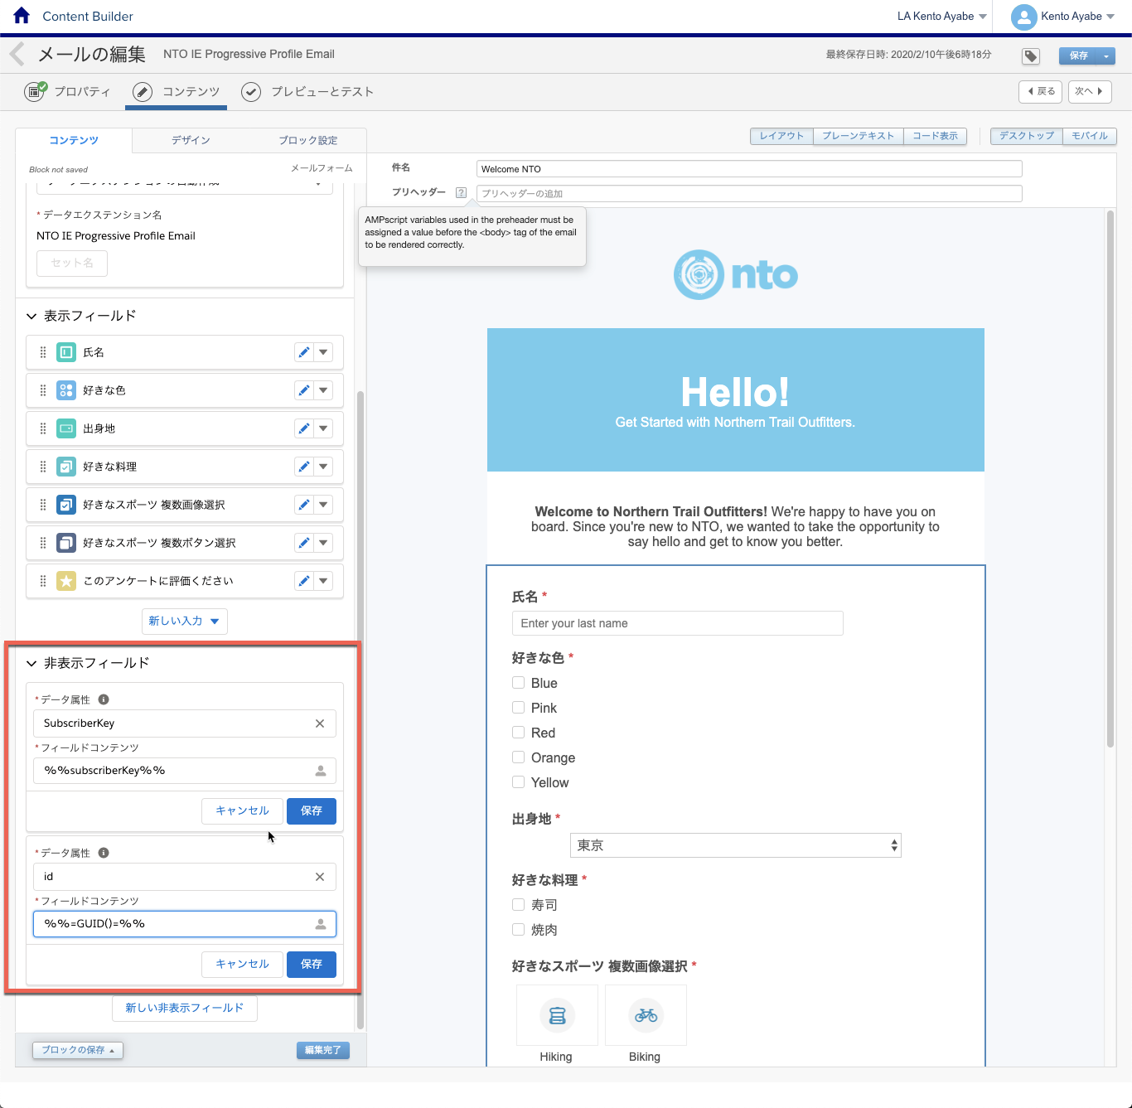Image resolution: width=1132 pixels, height=1108 pixels.
Task: Open the dropdown arrow for 好きな色 field
Action: click(323, 390)
